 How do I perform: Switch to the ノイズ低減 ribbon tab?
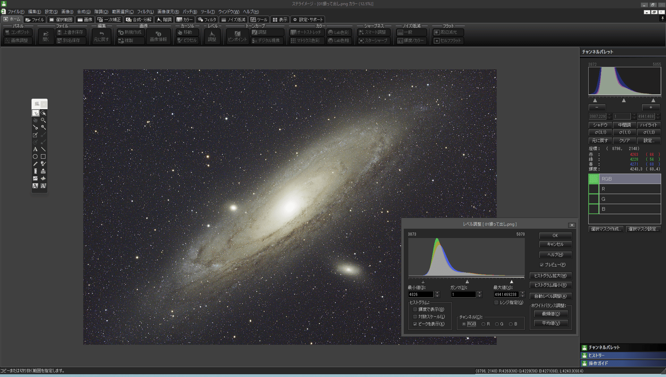[x=233, y=20]
